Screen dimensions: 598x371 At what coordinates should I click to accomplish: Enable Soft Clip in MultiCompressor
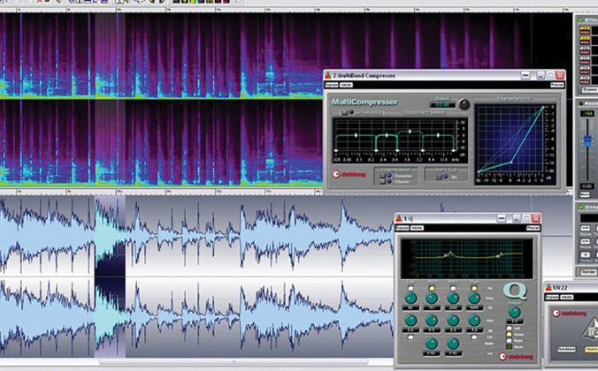pos(438,178)
